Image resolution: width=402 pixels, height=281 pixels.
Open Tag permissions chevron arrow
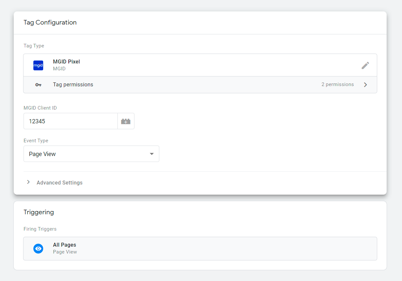pos(365,85)
